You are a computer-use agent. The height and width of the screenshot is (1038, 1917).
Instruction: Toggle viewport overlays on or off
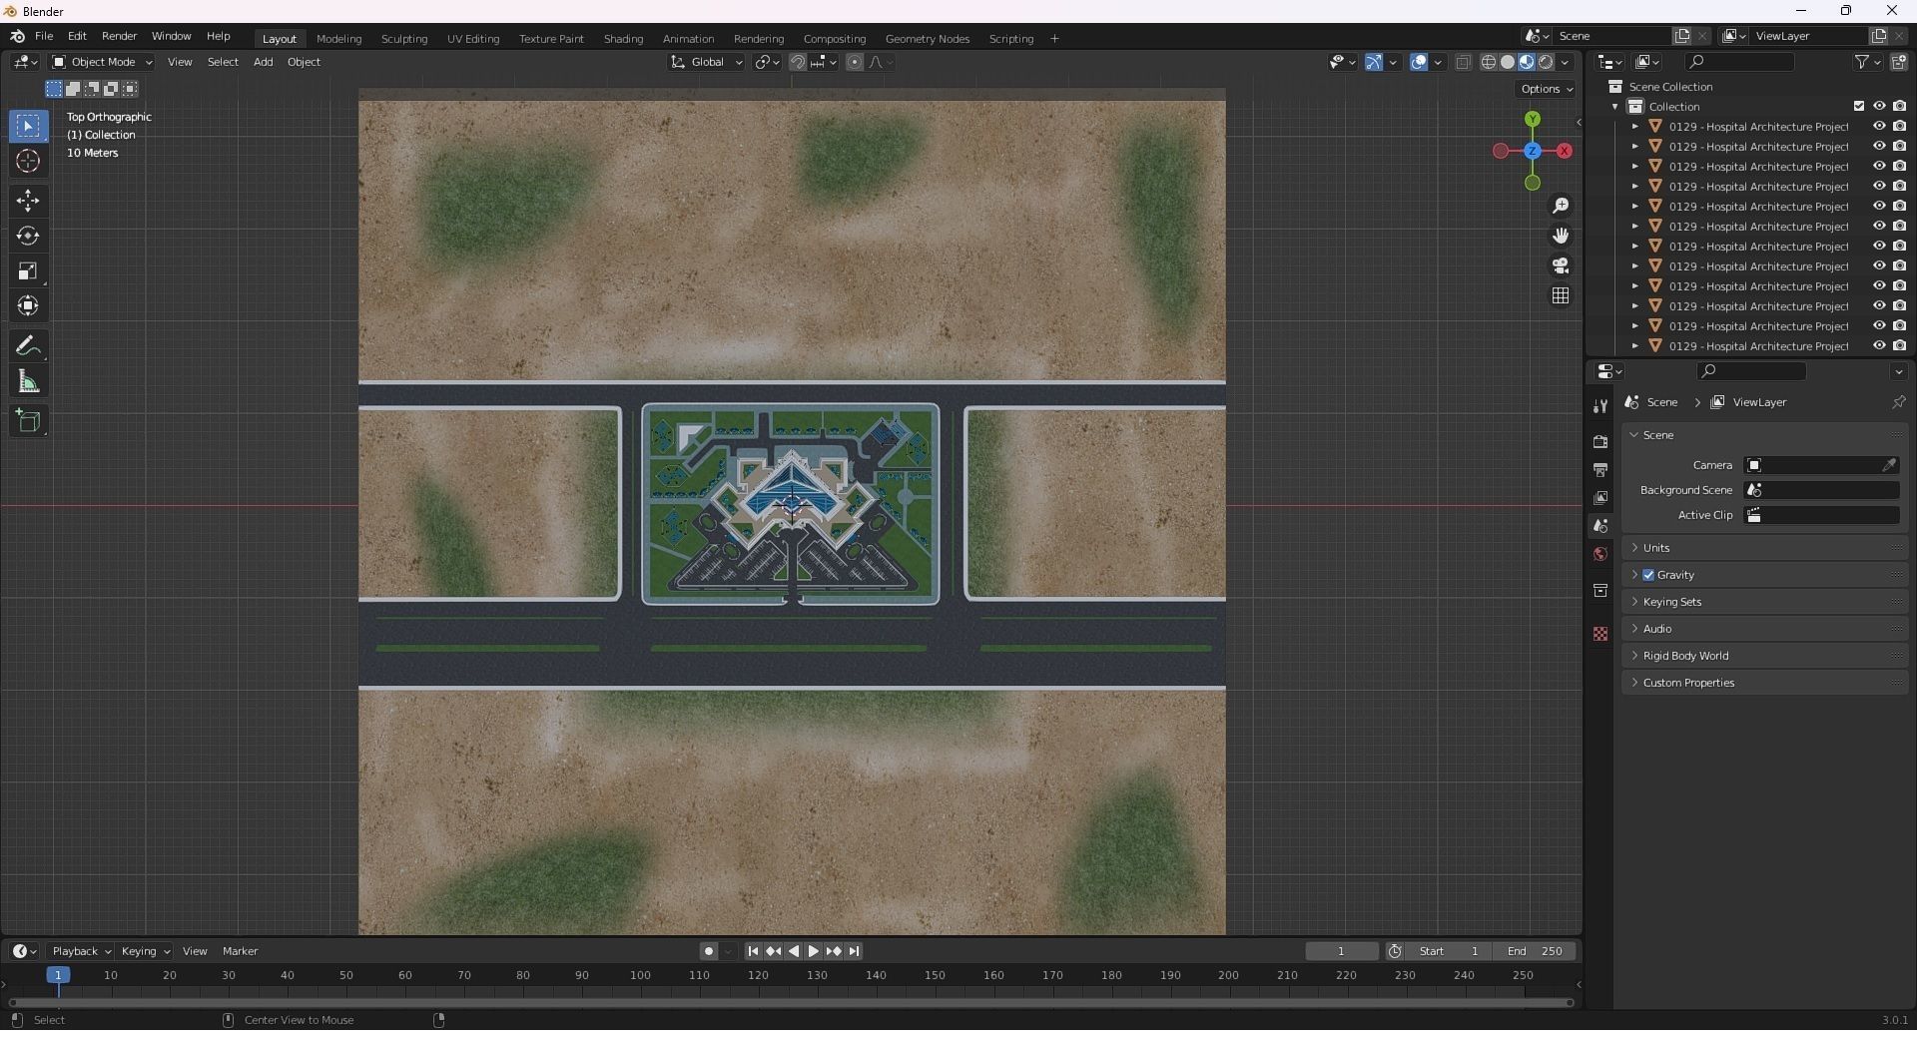click(1419, 62)
